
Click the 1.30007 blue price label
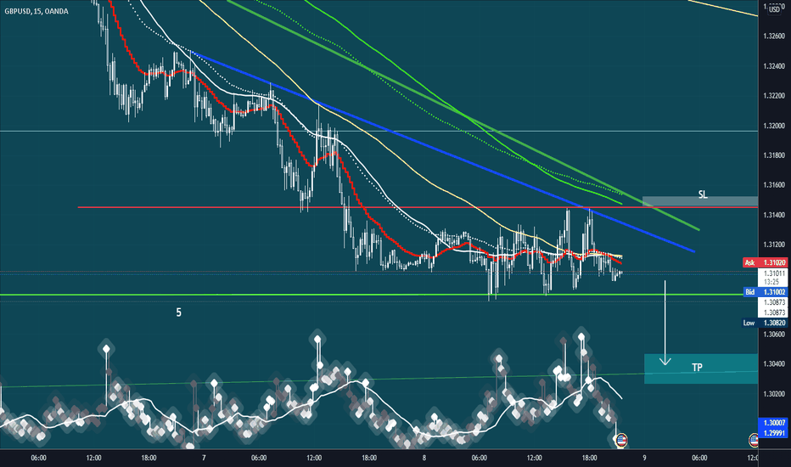click(773, 423)
